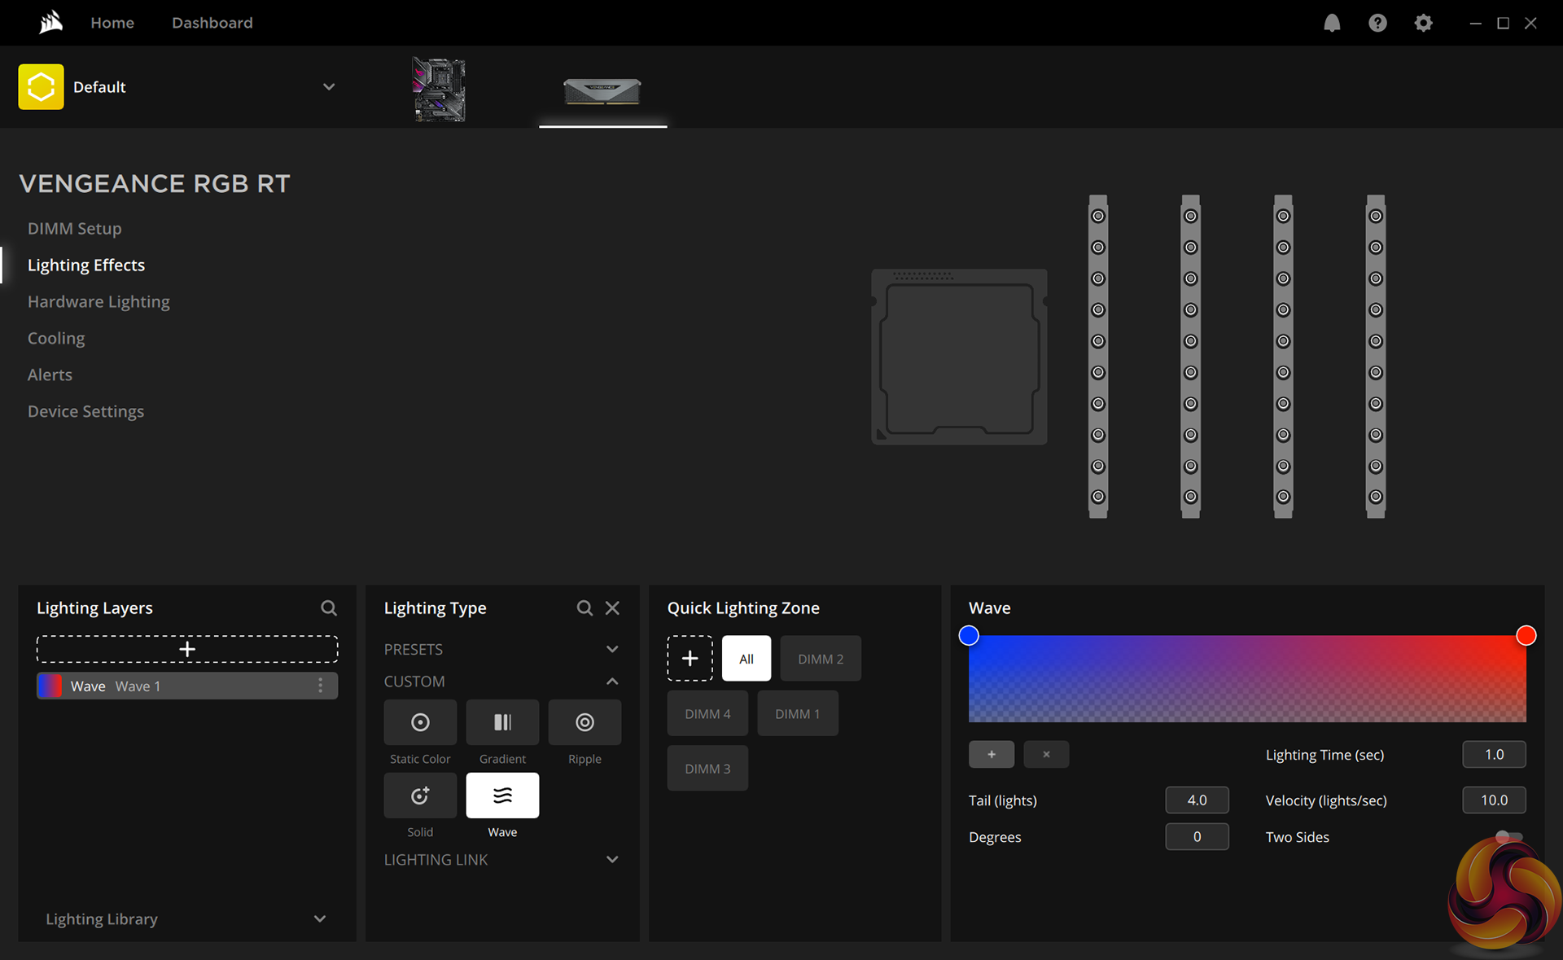Screen dimensions: 1563x960
Task: Select the All lighting zone
Action: [x=746, y=659]
